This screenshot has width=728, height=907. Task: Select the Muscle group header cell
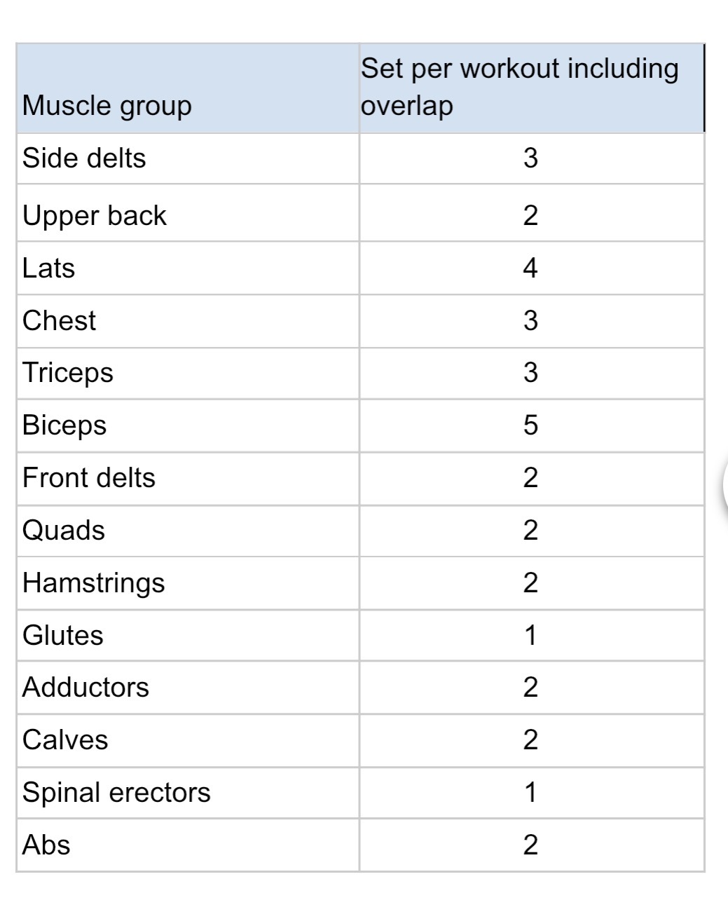coord(188,88)
